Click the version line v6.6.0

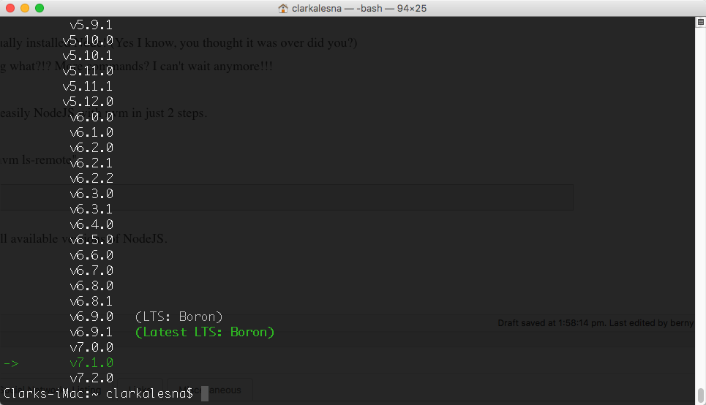pos(91,255)
